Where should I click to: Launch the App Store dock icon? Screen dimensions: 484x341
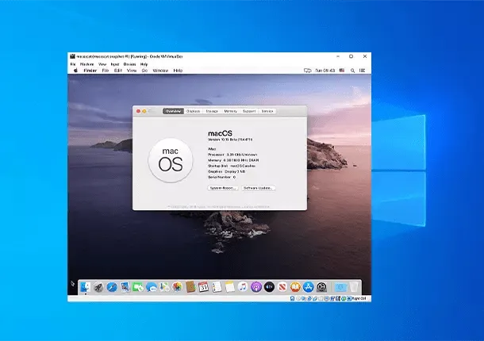308,286
